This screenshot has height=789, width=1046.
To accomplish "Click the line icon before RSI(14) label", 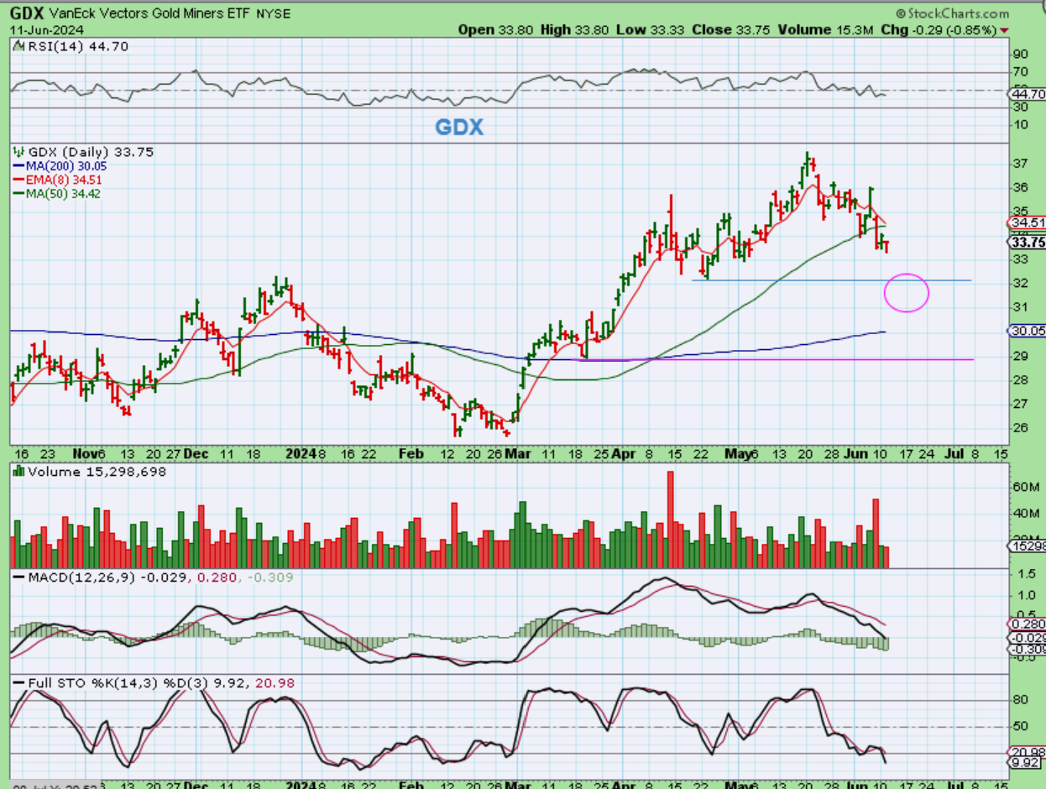I will click(19, 47).
